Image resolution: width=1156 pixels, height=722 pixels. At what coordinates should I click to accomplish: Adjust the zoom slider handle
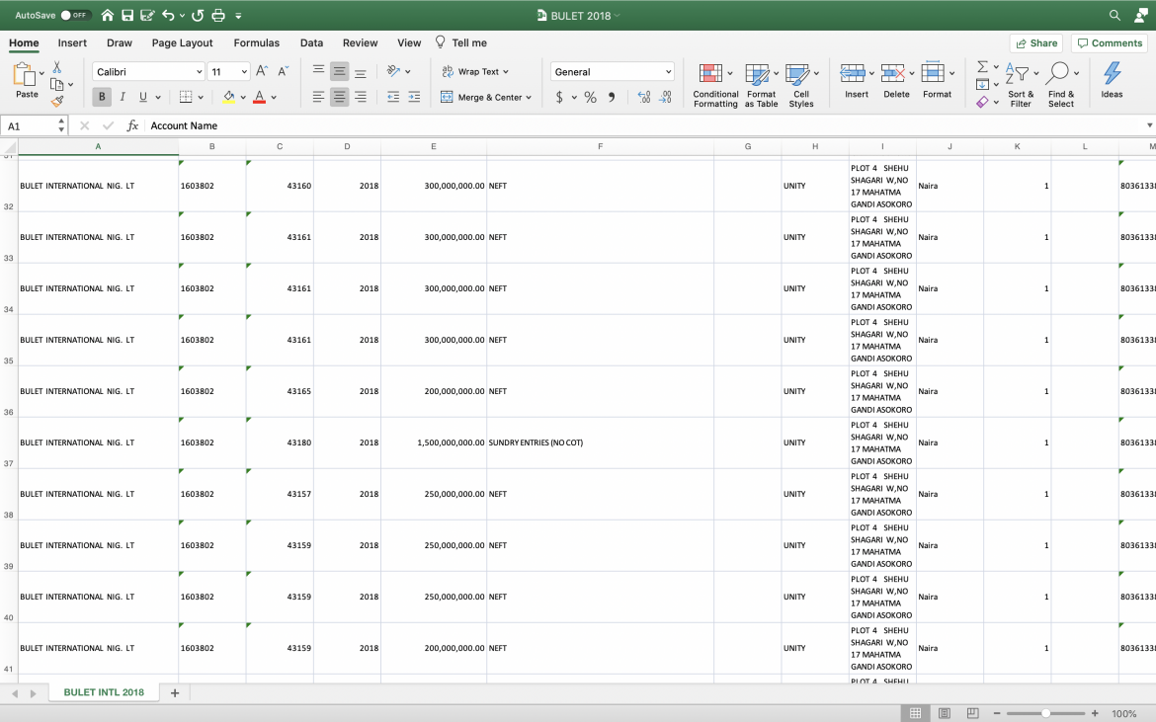[x=1045, y=713]
